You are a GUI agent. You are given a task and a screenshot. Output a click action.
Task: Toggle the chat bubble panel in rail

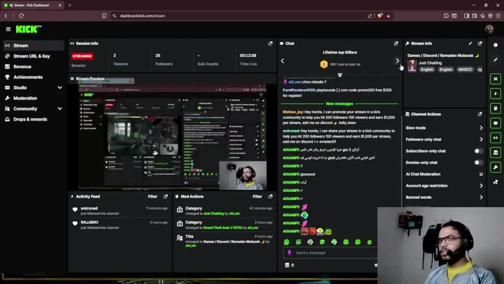tap(496, 123)
